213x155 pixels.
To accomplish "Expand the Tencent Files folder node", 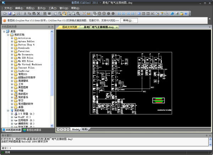I will (12, 67).
